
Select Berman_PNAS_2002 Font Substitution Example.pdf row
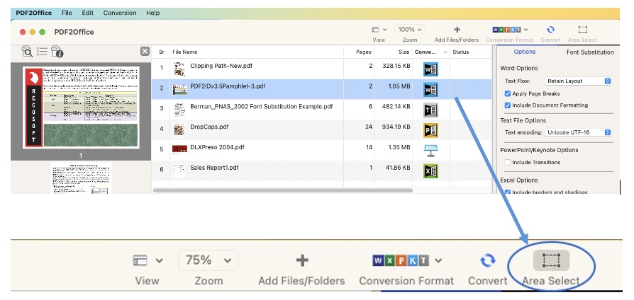[x=321, y=110]
